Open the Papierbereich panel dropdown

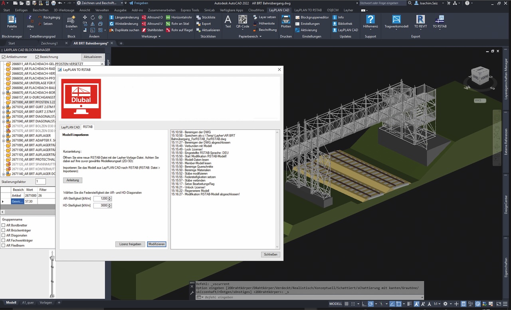click(x=260, y=36)
